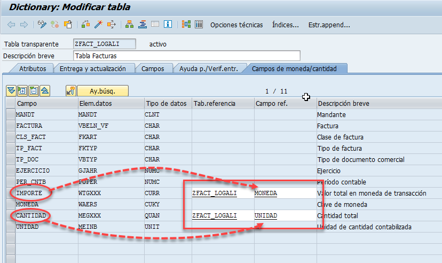The width and height of the screenshot is (442, 263).
Task: Click the colored blocks graphic icon
Action: [x=186, y=24]
